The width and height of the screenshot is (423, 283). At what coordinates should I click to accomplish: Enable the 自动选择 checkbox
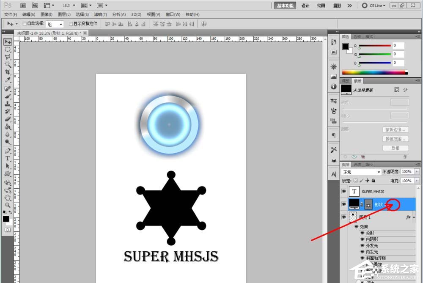24,24
